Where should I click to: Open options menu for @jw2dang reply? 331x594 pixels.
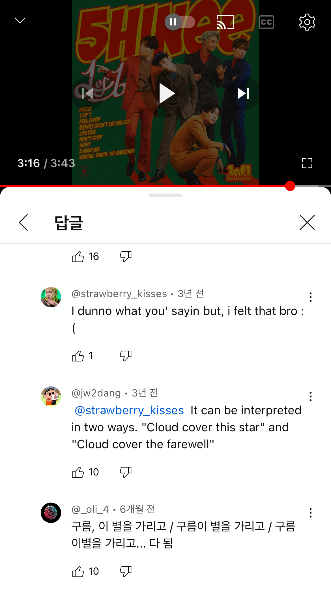[310, 396]
